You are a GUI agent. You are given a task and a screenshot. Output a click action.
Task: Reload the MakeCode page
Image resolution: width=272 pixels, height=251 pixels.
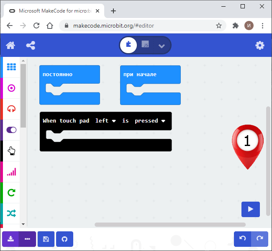36,26
